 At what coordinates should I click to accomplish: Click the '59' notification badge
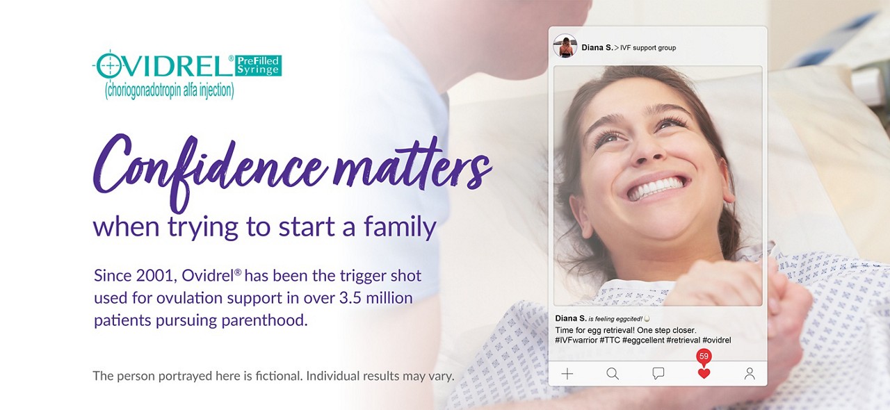pos(704,356)
